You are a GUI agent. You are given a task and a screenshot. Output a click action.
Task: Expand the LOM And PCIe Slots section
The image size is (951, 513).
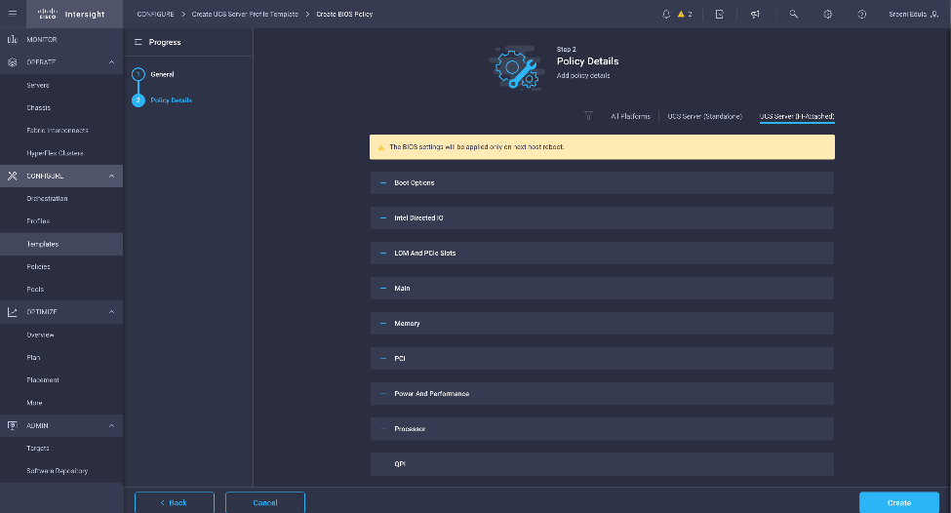(602, 253)
